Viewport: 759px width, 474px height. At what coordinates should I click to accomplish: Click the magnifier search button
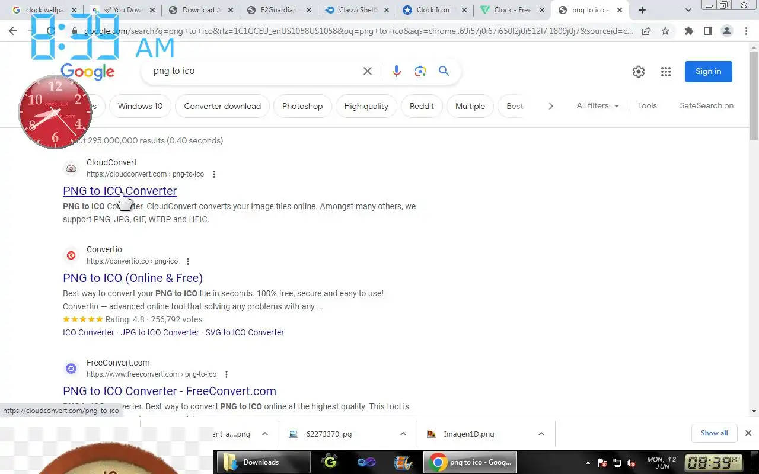pos(444,71)
